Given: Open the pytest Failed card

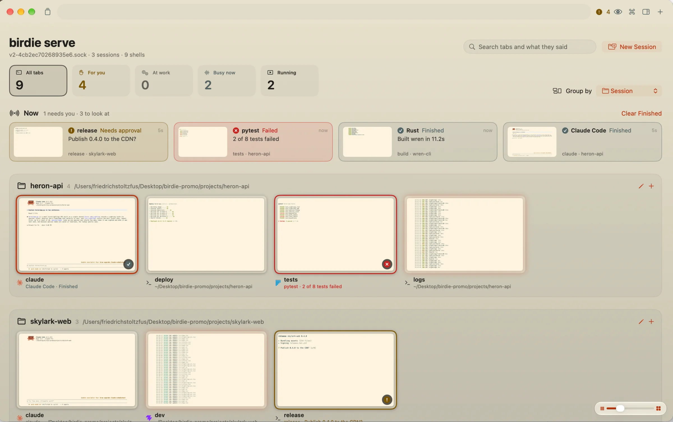Looking at the screenshot, I should [x=253, y=142].
